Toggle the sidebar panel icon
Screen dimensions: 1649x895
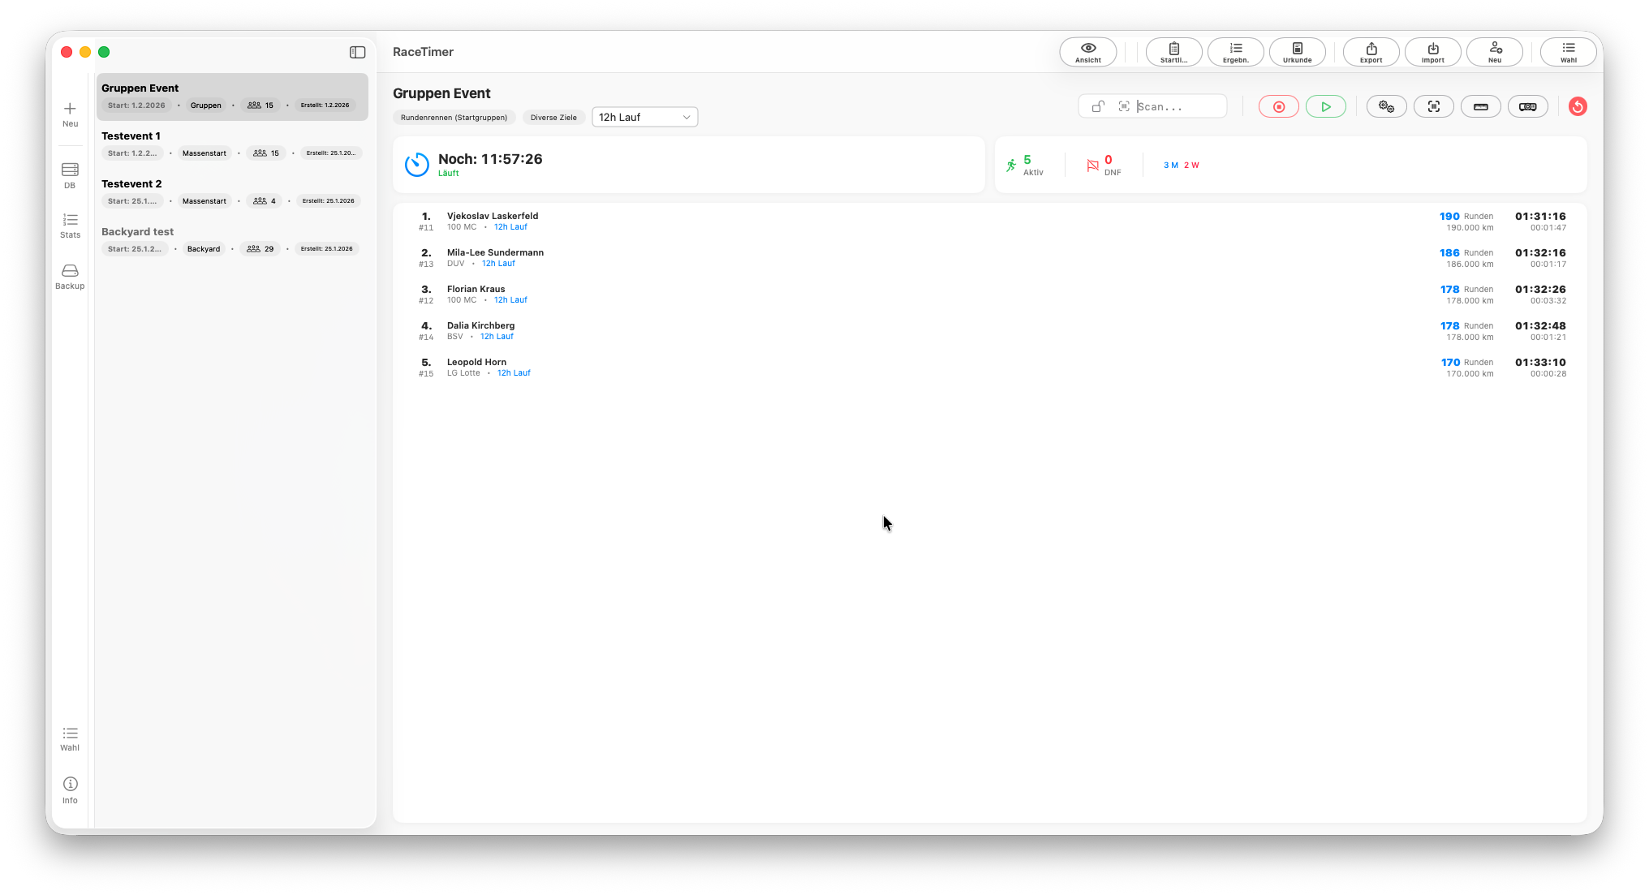coord(357,52)
